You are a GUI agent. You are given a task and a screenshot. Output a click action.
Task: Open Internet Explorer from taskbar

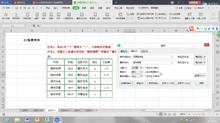[x=7, y=120]
